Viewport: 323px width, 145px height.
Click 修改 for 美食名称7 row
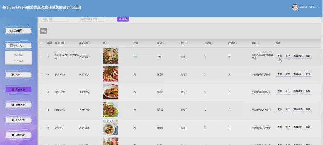pyautogui.click(x=288, y=92)
